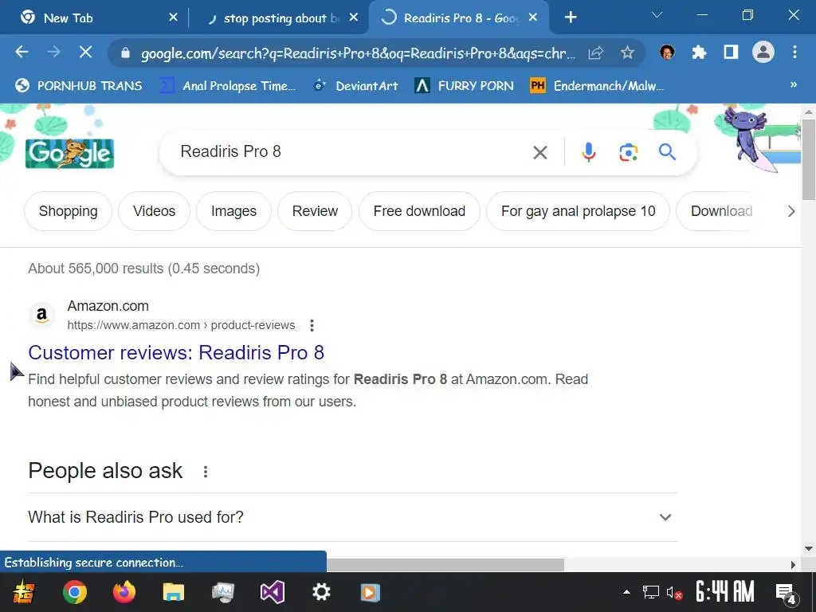Search by image with Lens
The height and width of the screenshot is (612, 816).
[628, 152]
